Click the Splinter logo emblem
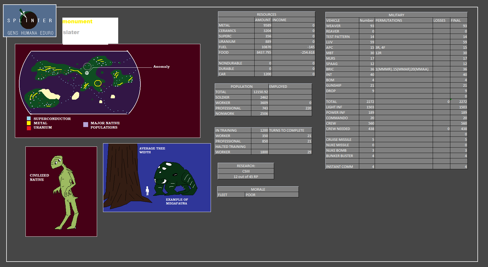The width and height of the screenshot is (488, 267). point(29,20)
